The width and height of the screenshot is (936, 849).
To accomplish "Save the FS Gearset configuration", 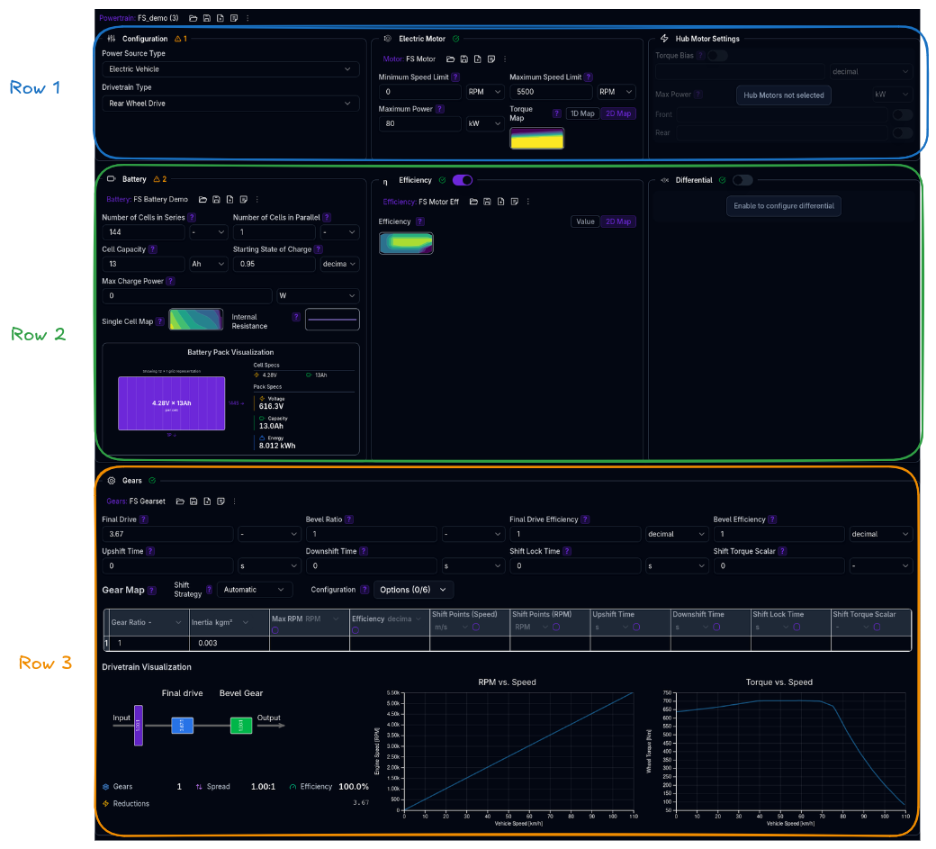I will [193, 501].
